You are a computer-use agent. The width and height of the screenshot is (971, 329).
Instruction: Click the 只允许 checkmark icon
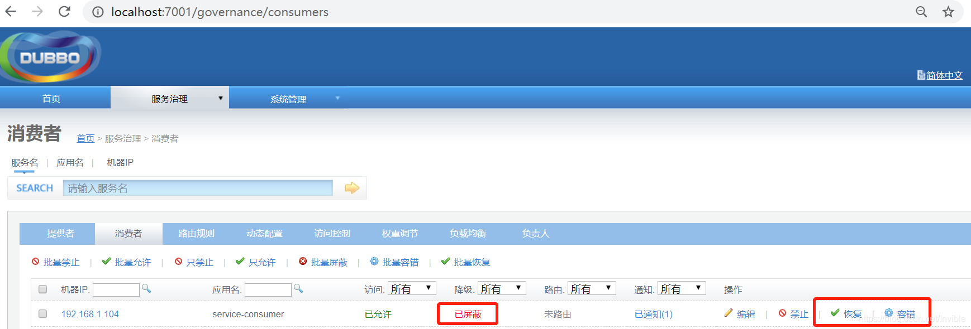click(240, 261)
